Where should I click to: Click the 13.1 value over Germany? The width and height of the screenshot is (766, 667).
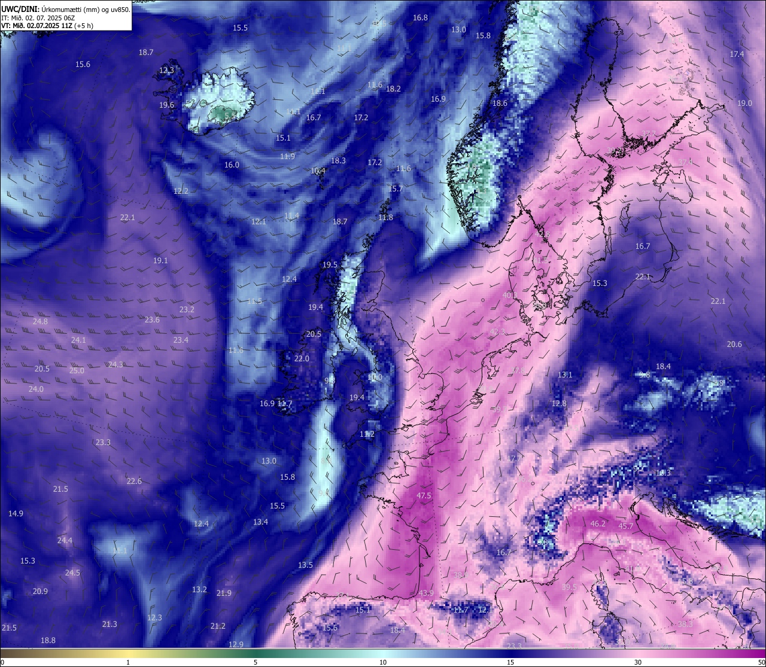click(x=565, y=375)
